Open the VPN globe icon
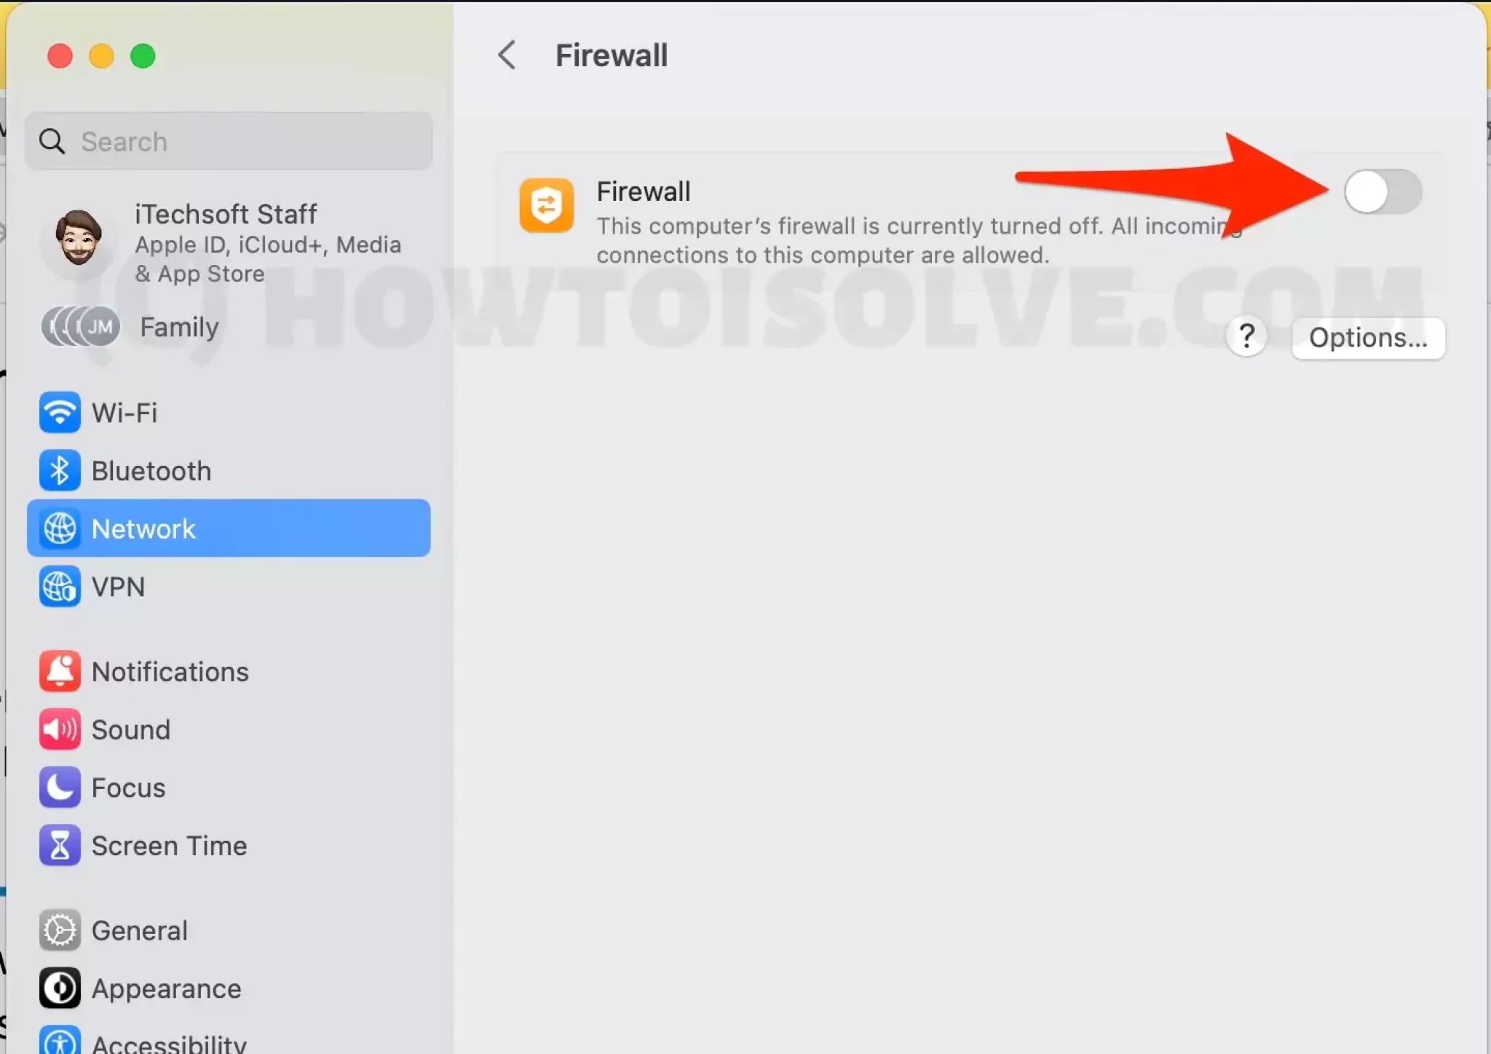This screenshot has width=1491, height=1054. point(60,587)
